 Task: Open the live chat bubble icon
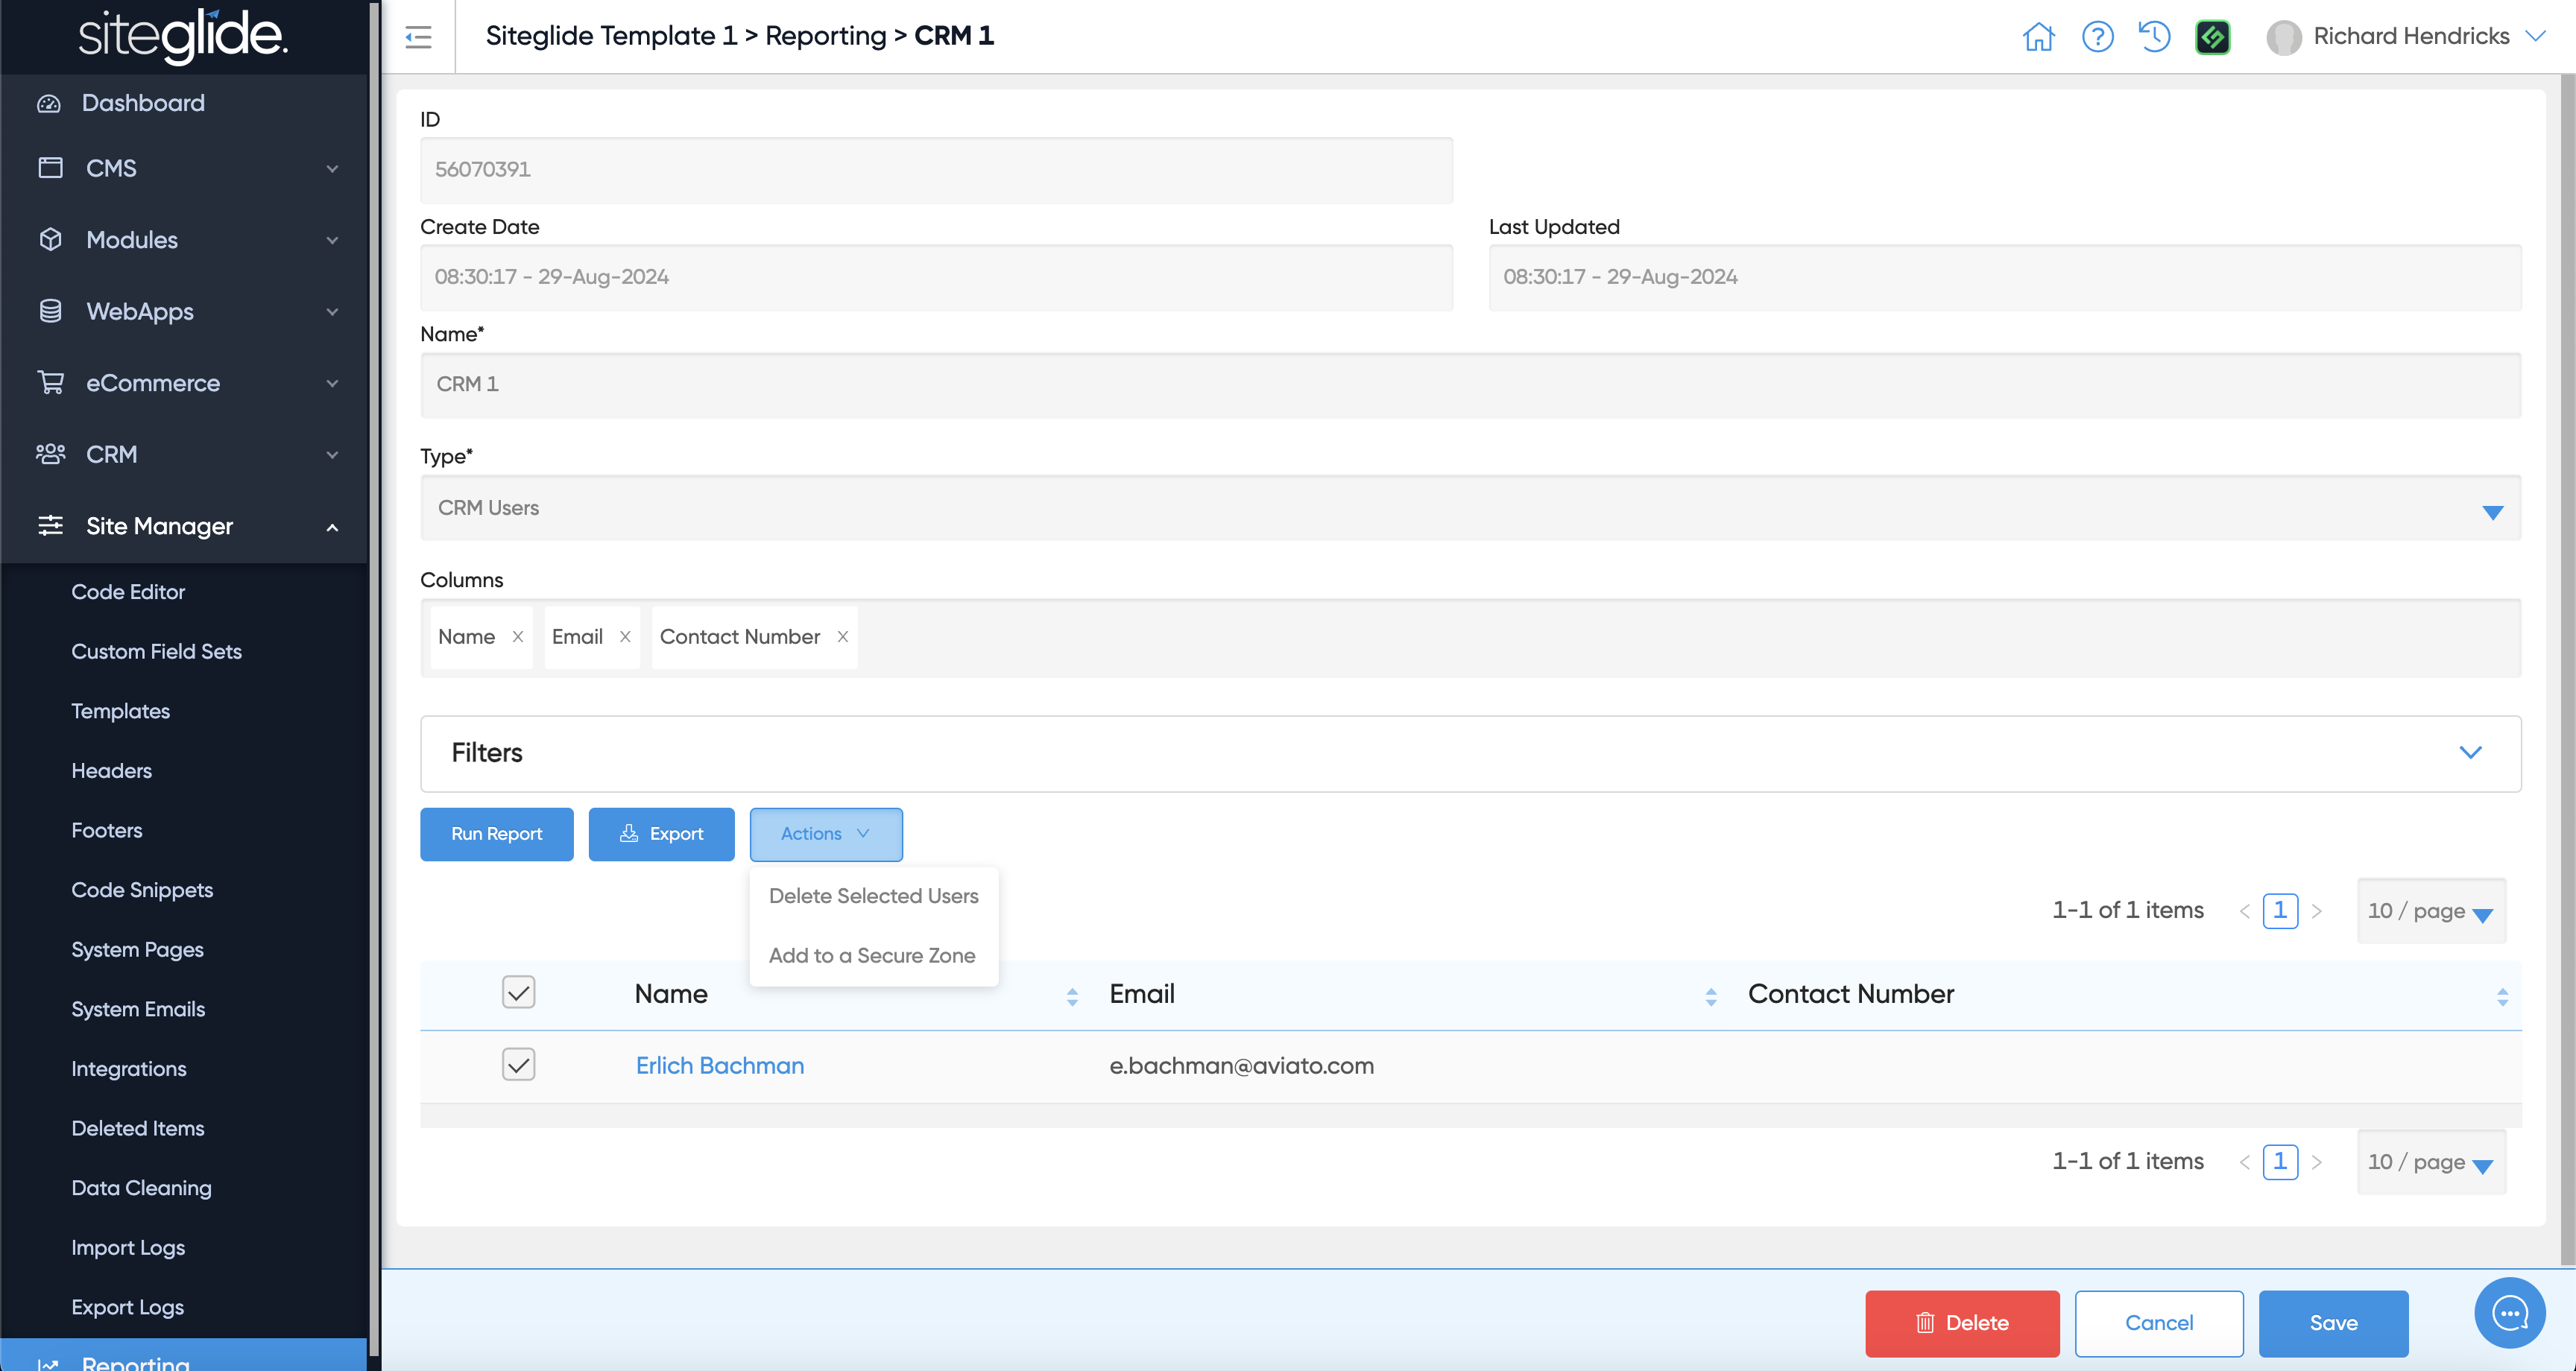2509,1312
